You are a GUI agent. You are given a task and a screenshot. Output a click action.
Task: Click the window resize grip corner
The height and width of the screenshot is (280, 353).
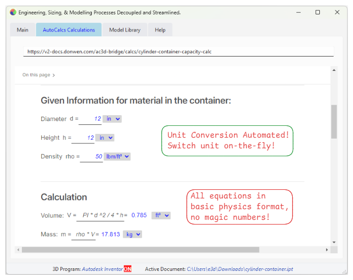coord(344,271)
